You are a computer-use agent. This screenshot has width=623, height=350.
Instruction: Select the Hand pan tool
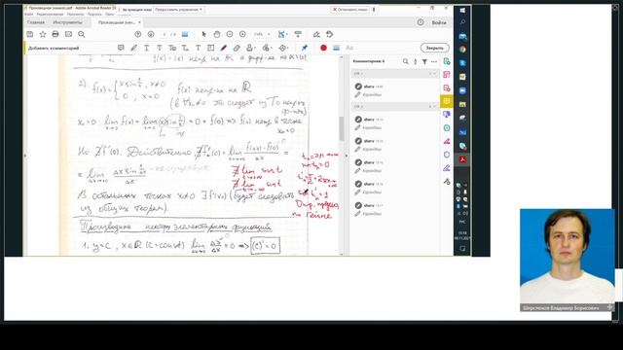coord(217,35)
